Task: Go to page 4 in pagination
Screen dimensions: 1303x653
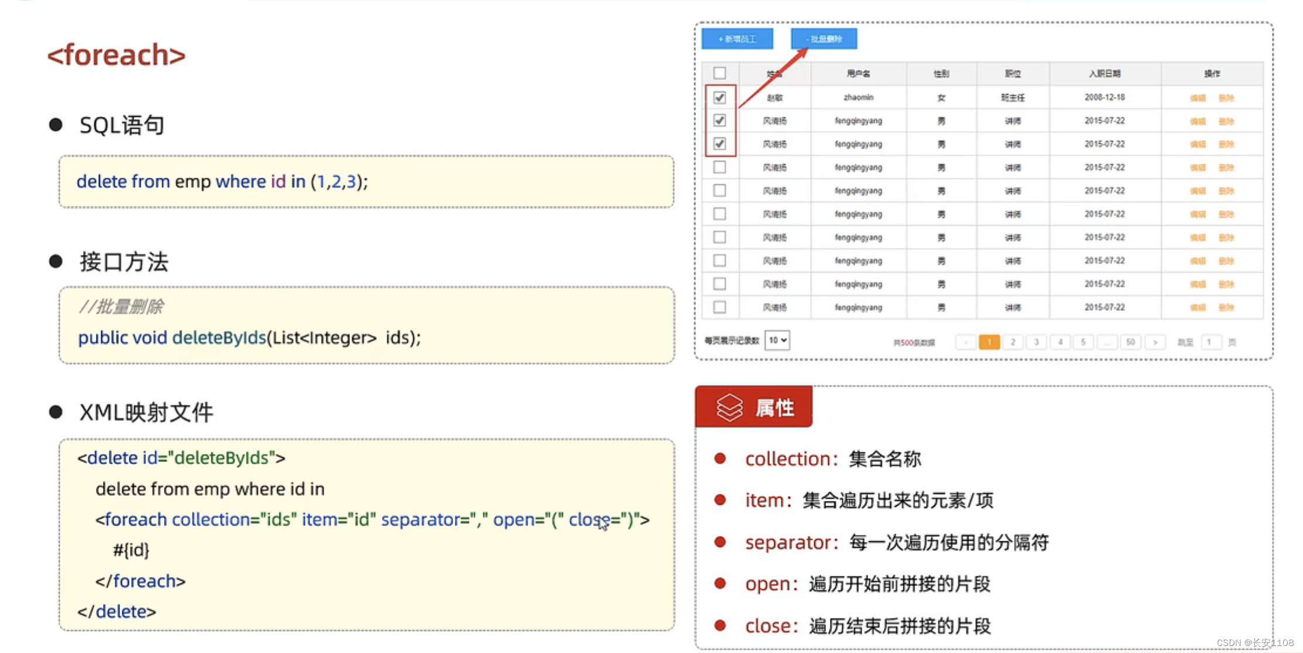Action: tap(1060, 342)
